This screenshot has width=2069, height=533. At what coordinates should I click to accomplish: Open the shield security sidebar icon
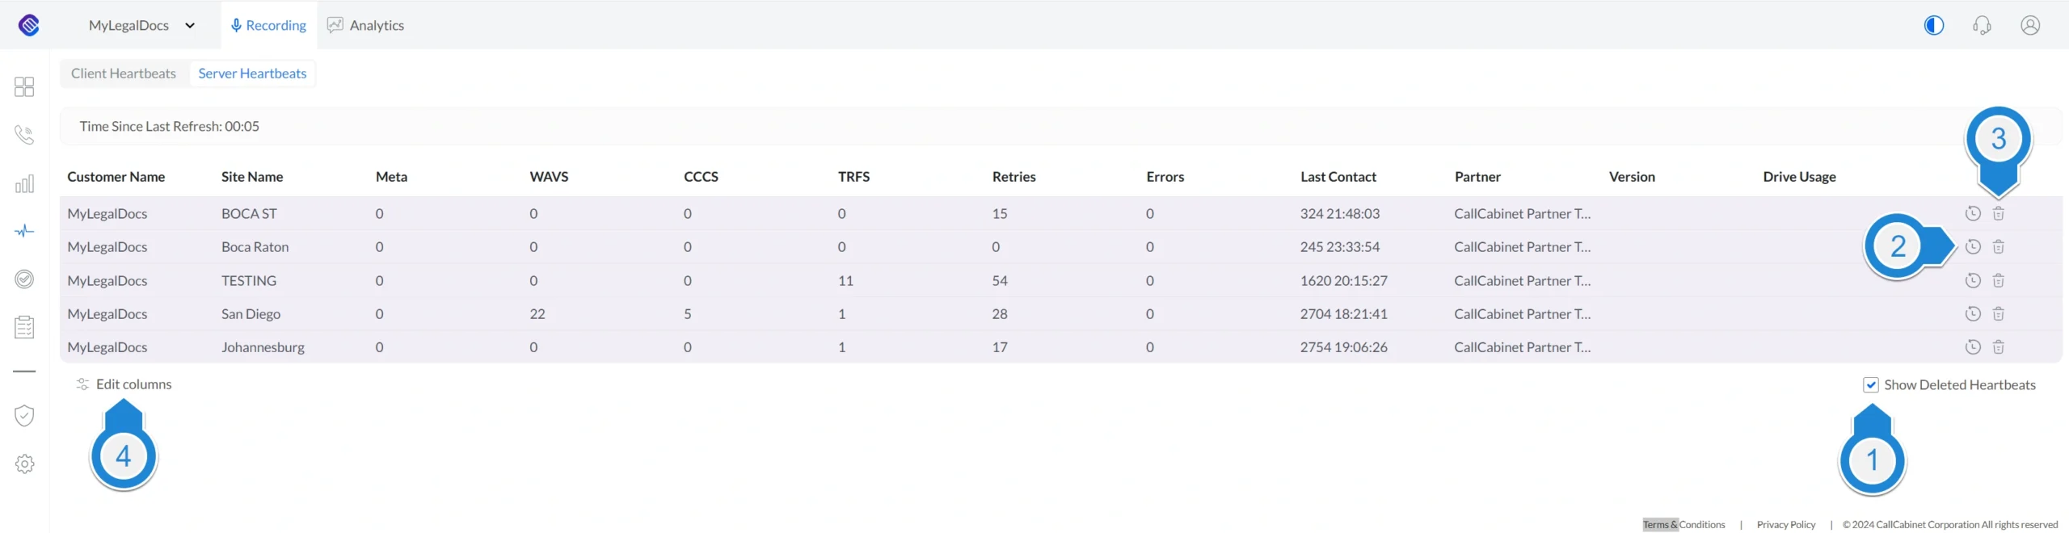24,416
